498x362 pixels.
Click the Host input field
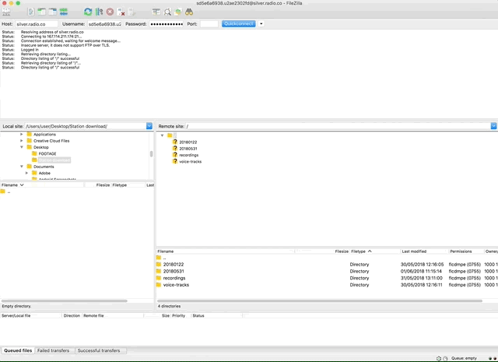(37, 24)
